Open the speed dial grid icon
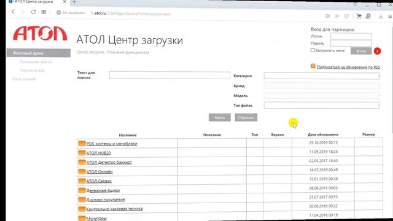The width and height of the screenshot is (393, 221). [44, 12]
